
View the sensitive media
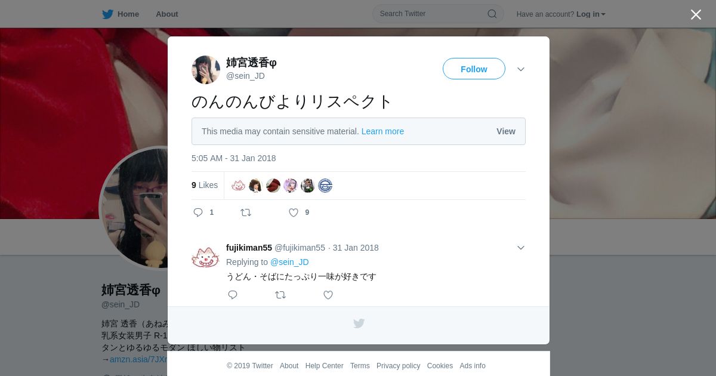(x=506, y=131)
